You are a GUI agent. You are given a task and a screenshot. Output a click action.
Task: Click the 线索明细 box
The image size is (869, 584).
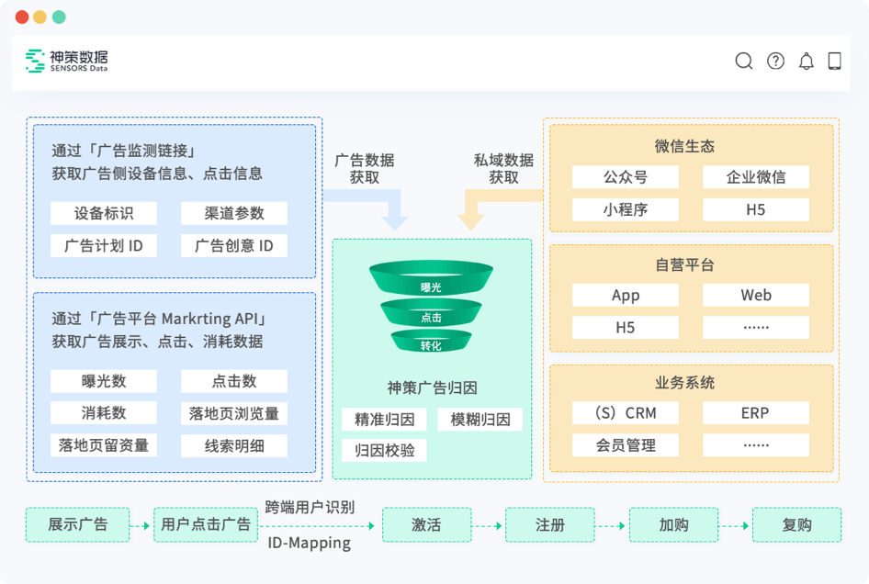(234, 445)
